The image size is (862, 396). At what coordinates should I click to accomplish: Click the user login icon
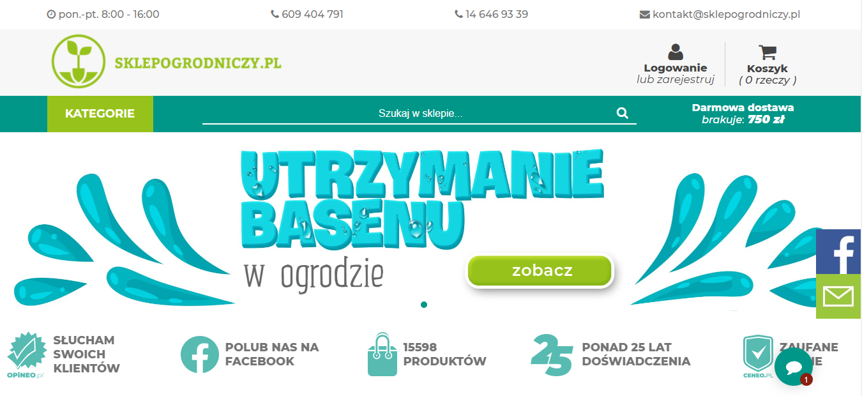click(x=675, y=52)
